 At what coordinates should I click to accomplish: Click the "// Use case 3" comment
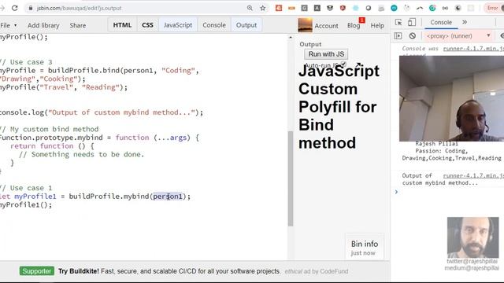tap(26, 62)
